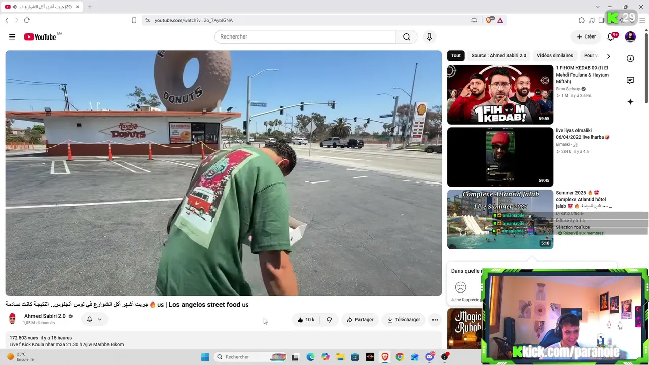The height and width of the screenshot is (365, 649).
Task: Open the account avatar menu
Action: 630,36
